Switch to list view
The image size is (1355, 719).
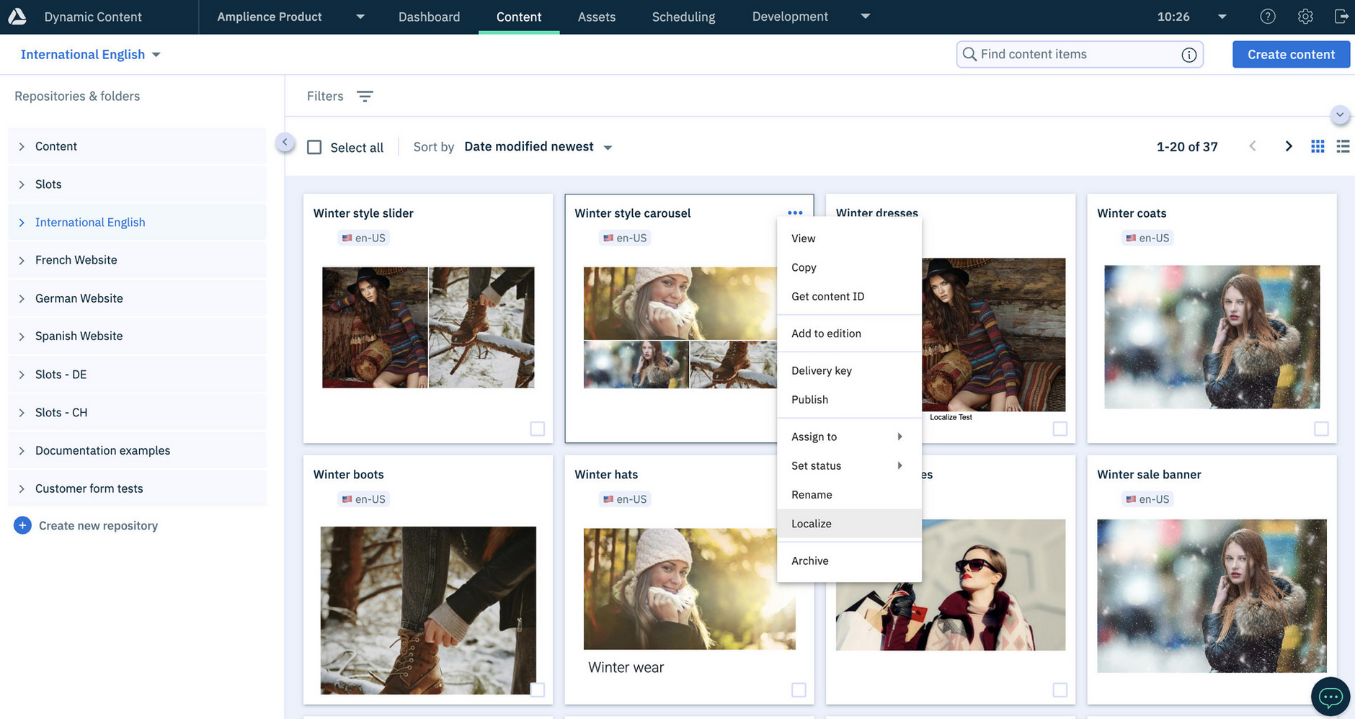point(1343,146)
